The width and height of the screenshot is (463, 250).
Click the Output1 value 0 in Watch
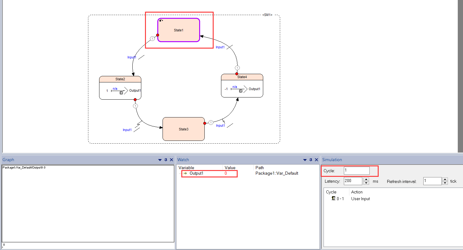(x=226, y=173)
